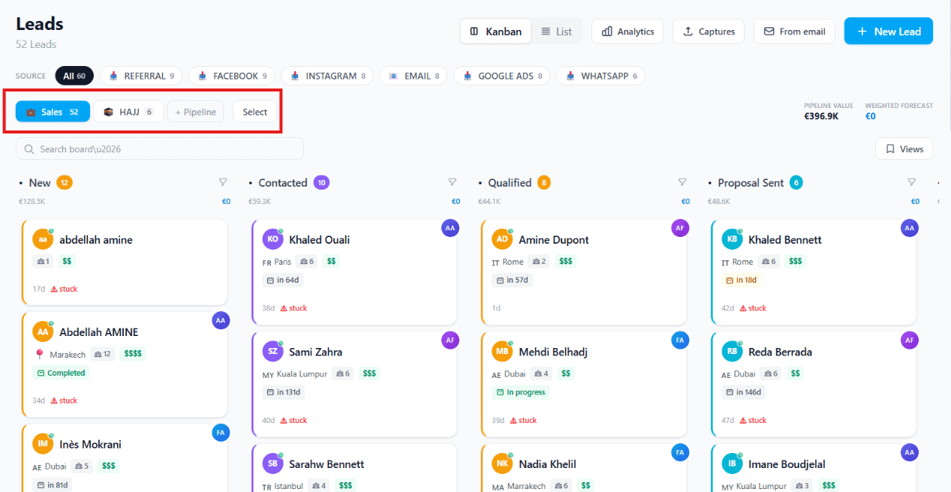Click FA assignee badge on Mehdi Belhadj card
Viewport: 951px width, 492px height.
pyautogui.click(x=680, y=340)
